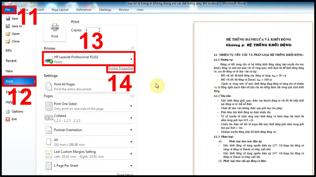Click the "Ready" printer status text
The height and width of the screenshot is (177, 316).
click(x=58, y=62)
